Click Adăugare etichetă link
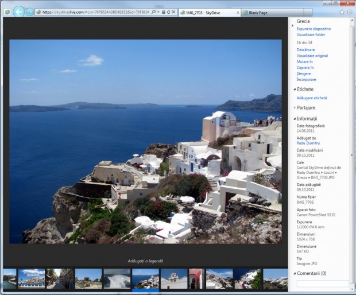Image resolution: width=356 pixels, height=295 pixels. [x=311, y=98]
